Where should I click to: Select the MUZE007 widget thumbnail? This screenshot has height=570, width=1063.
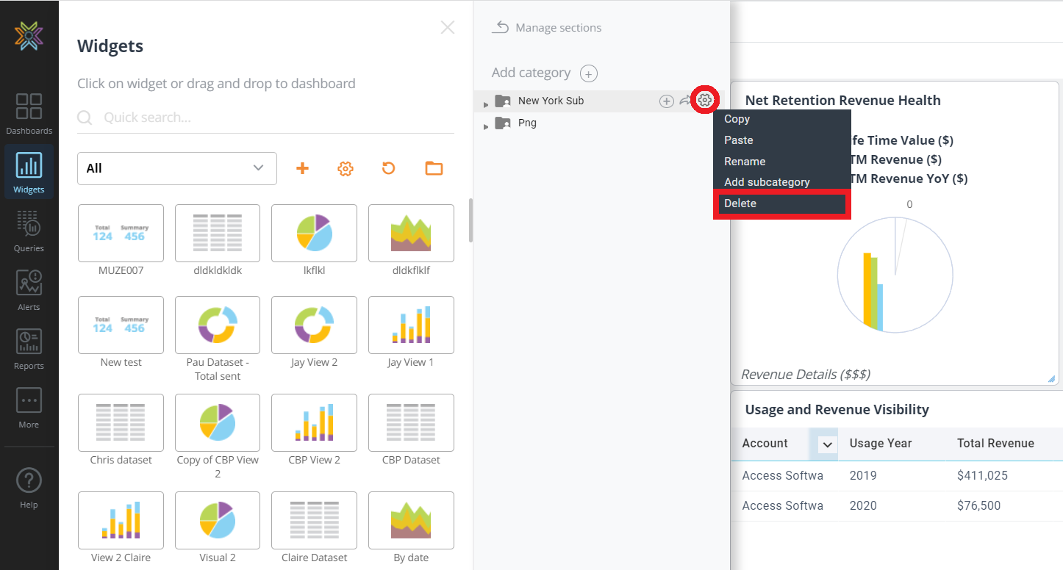click(x=121, y=234)
